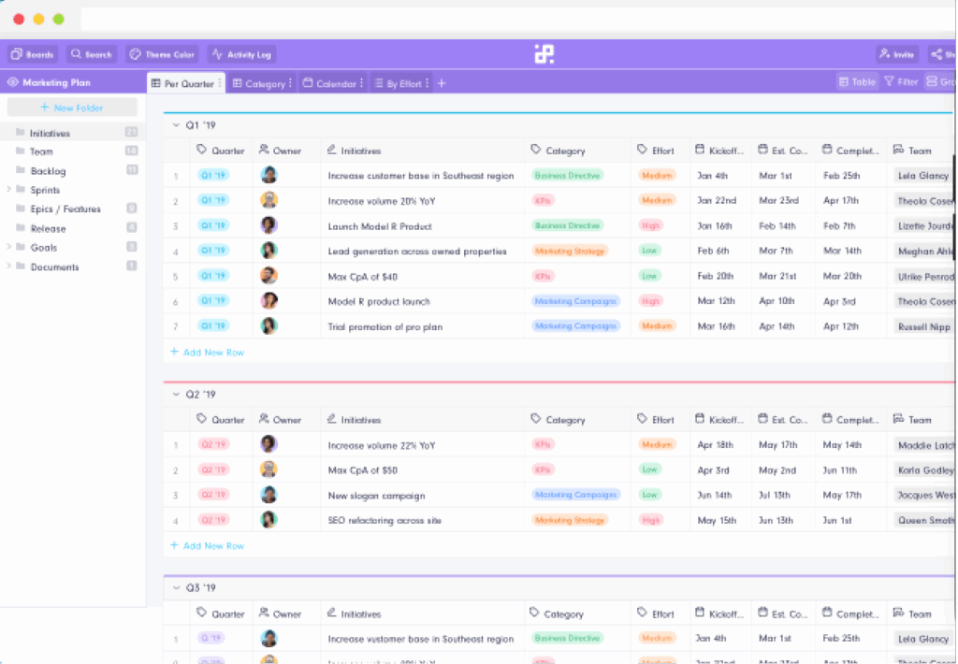The image size is (958, 664).
Task: Open the Boards panel
Action: point(33,54)
